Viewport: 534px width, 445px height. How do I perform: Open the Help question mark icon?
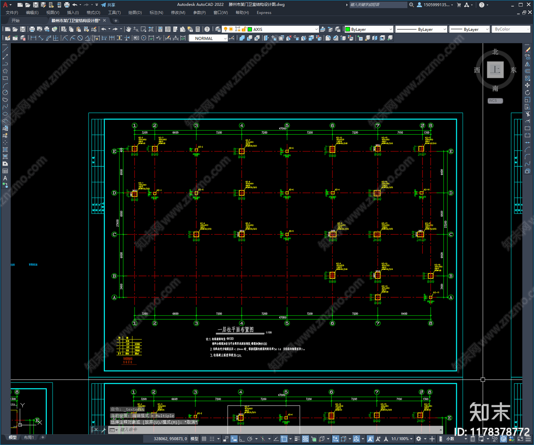click(207, 29)
